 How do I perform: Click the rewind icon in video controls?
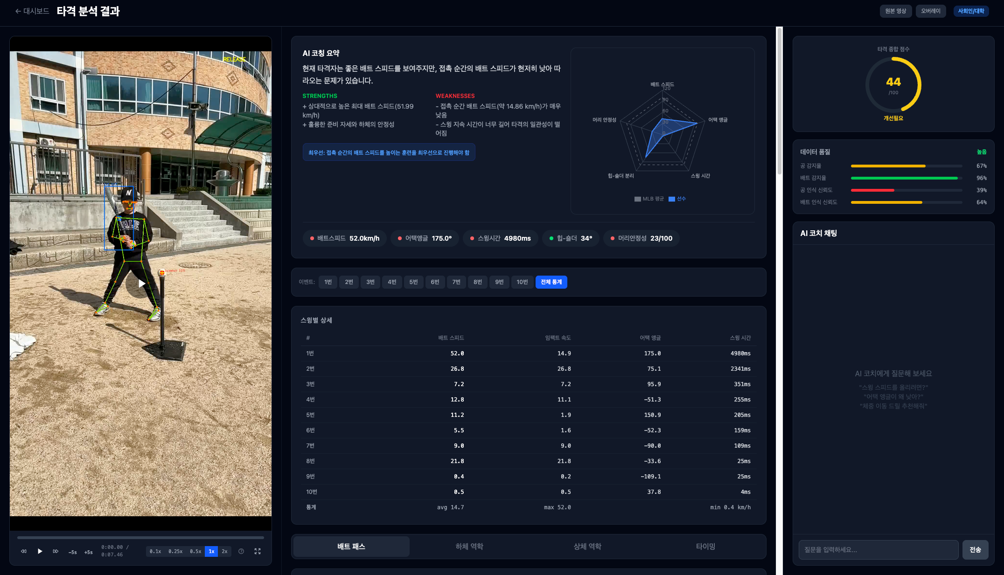pyautogui.click(x=24, y=551)
